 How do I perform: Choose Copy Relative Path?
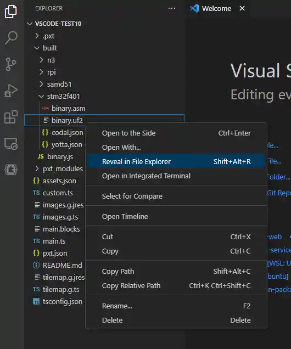click(176, 286)
